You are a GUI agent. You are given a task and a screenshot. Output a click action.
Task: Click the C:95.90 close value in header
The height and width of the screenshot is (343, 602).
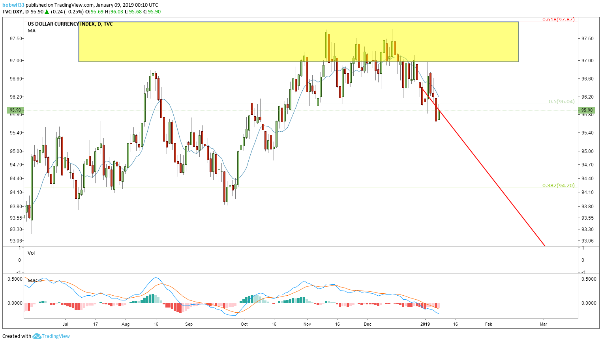(x=152, y=12)
